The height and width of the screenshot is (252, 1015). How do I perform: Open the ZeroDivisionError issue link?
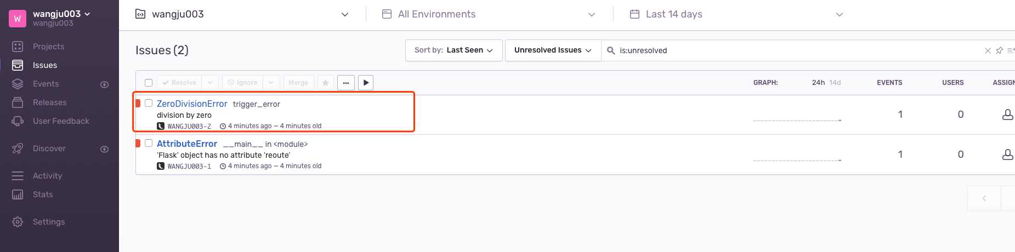(x=192, y=104)
